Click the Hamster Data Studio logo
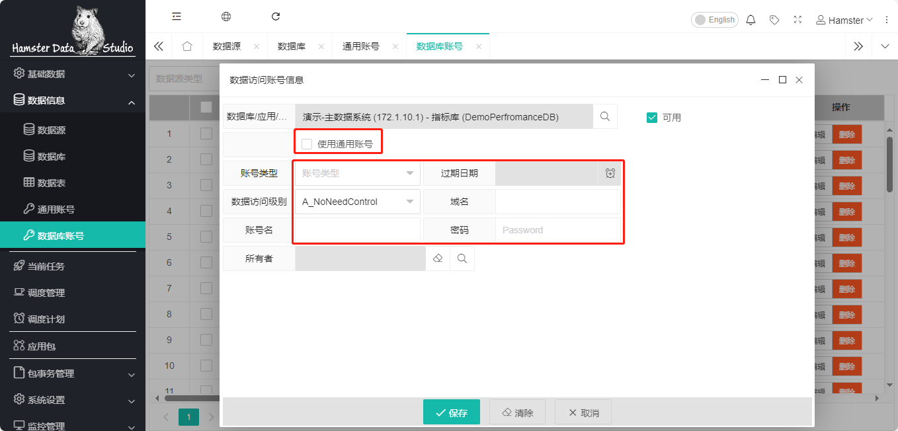 (x=73, y=30)
